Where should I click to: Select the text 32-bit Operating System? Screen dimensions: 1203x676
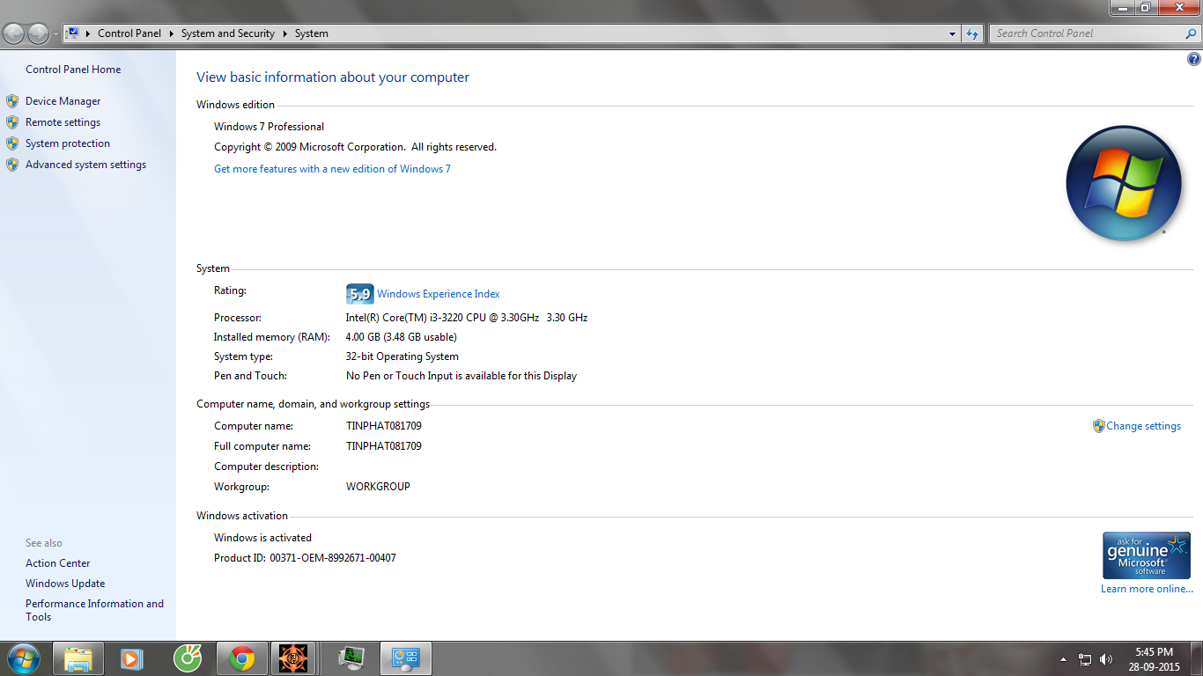(402, 356)
